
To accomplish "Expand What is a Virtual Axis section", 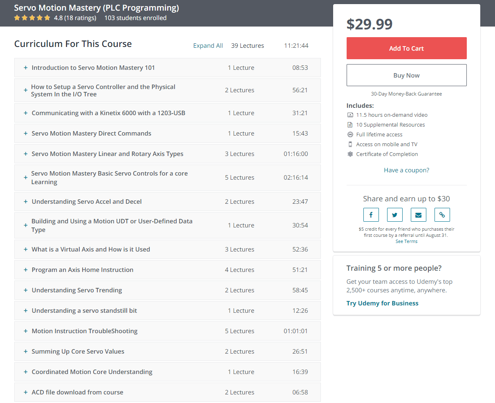I will pos(168,249).
